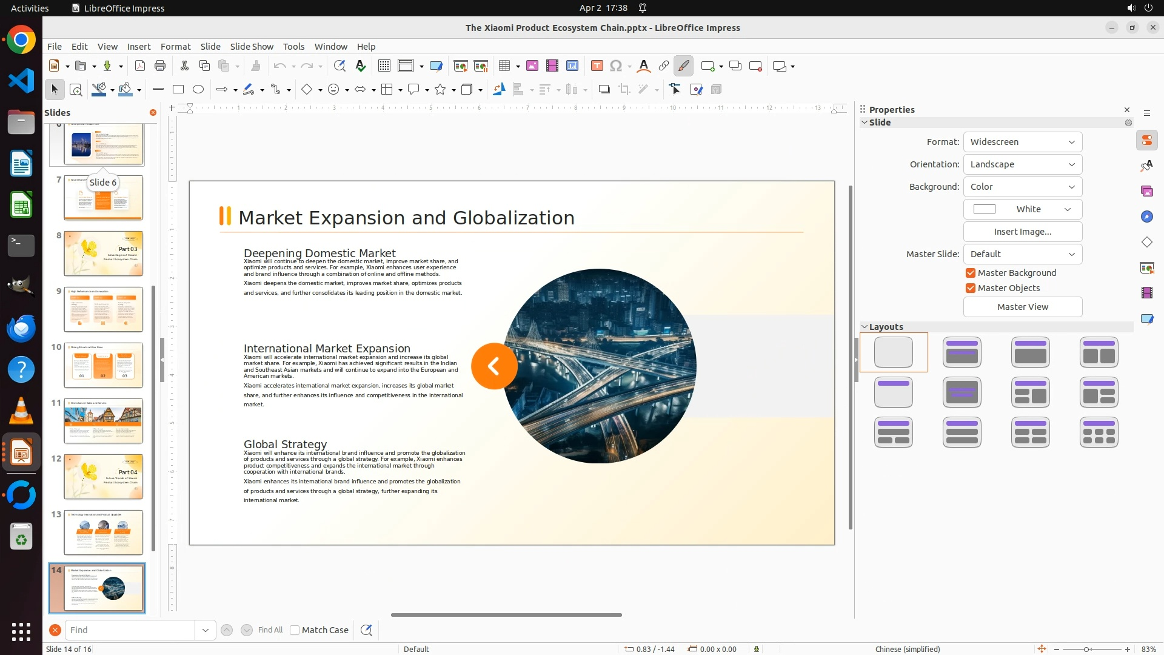Click the Master View button
1164x655 pixels.
pos(1022,307)
